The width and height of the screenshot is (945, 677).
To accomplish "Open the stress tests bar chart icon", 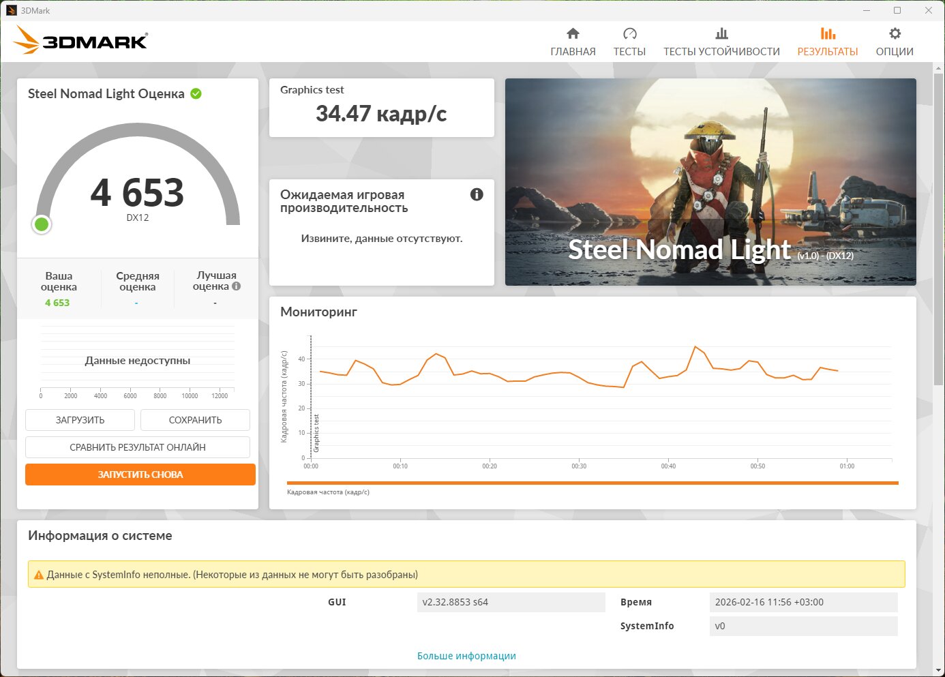I will (x=721, y=33).
